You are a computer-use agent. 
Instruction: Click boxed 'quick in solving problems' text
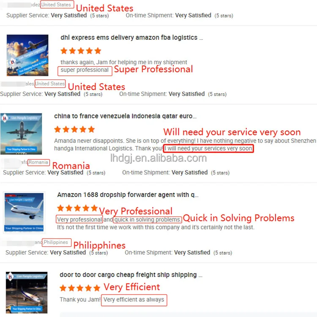(148, 220)
